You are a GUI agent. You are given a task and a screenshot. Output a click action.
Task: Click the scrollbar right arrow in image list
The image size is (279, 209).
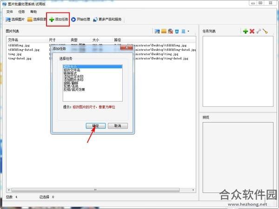click(193, 190)
